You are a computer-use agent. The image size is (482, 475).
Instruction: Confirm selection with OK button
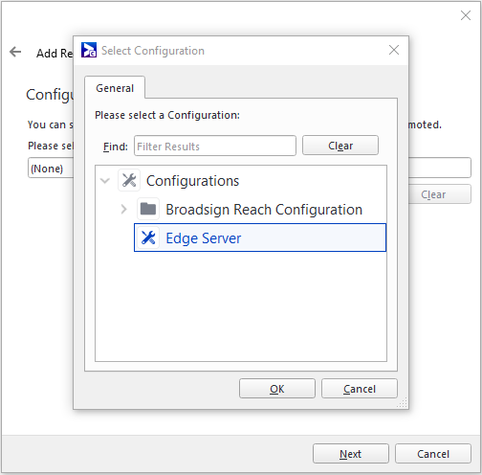click(x=277, y=389)
